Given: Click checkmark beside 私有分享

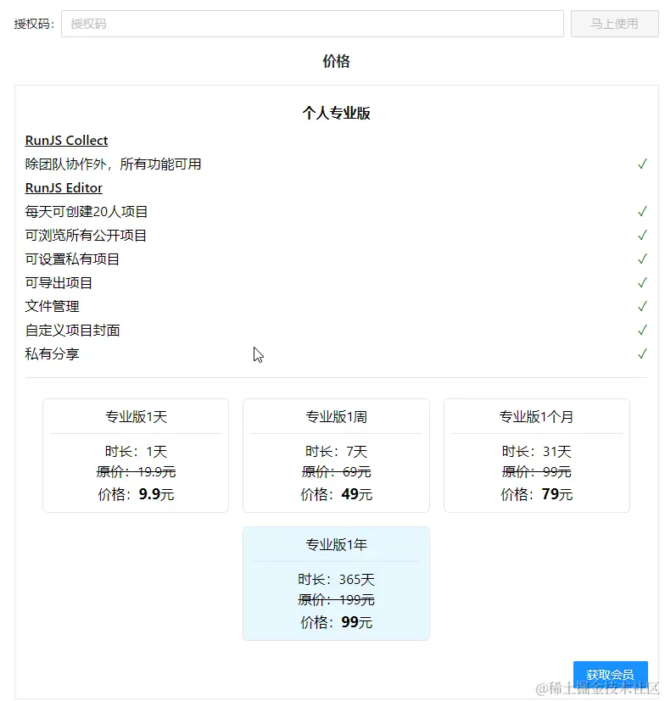Looking at the screenshot, I should pyautogui.click(x=642, y=353).
